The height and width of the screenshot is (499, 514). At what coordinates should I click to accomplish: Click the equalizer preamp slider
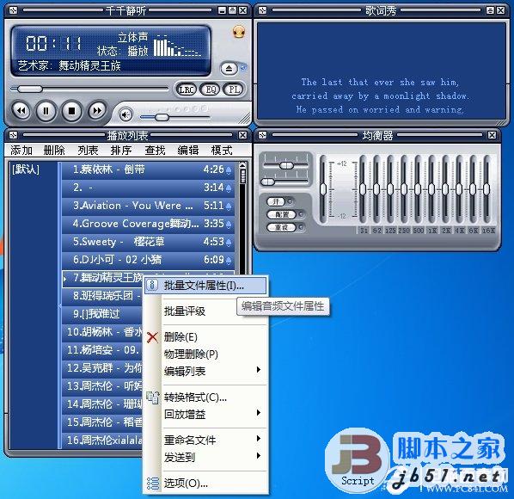(323, 189)
